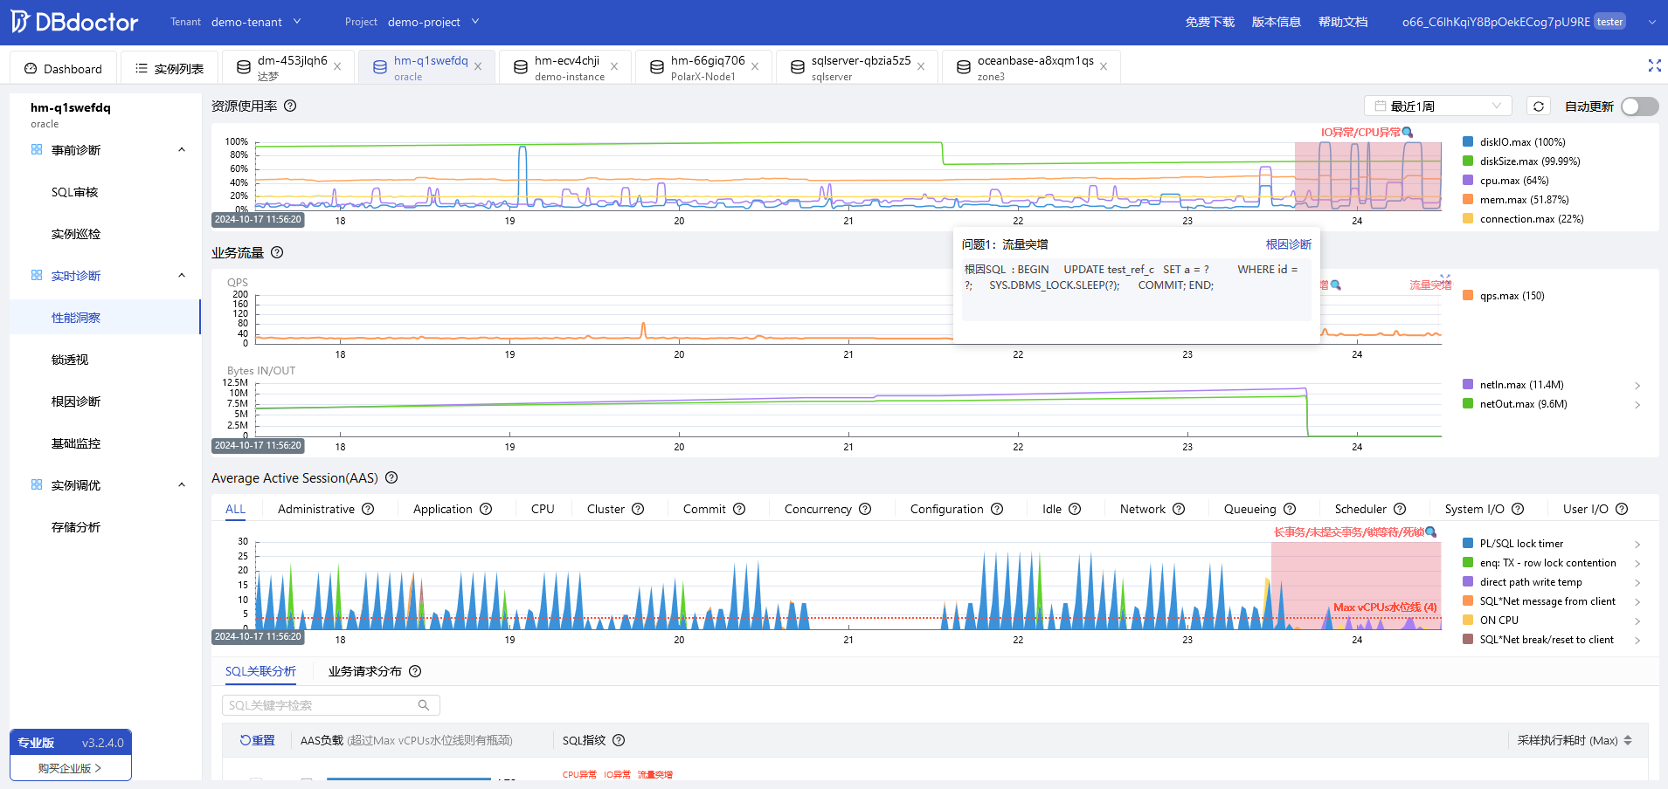The width and height of the screenshot is (1668, 789).
Task: Close the dm-453jlqh6 tab
Action: pyautogui.click(x=337, y=67)
